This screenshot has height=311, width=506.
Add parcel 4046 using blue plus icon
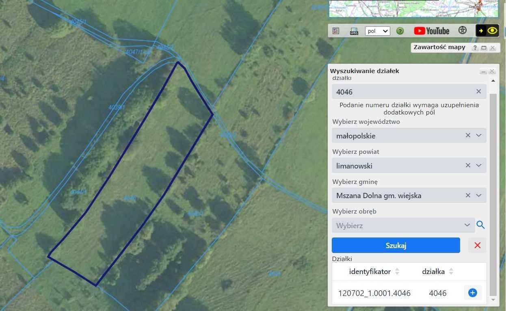point(472,293)
